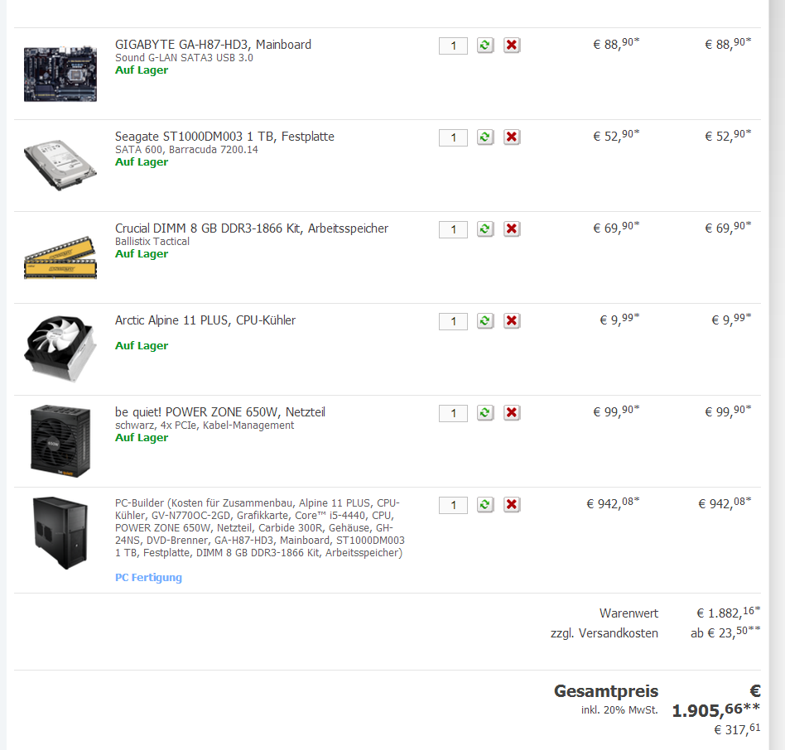785x750 pixels.
Task: Update quantity for Seagate 1 TB Festplatte
Action: [484, 137]
